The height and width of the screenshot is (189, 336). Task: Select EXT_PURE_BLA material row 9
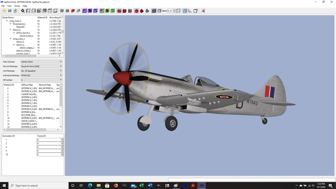32,115
